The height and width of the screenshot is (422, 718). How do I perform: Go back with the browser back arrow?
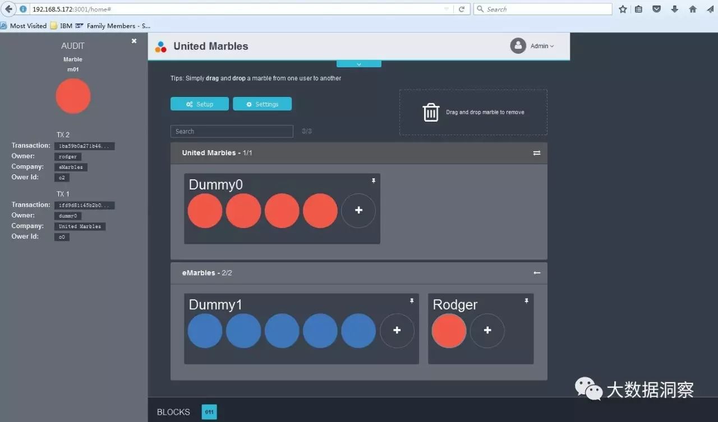[8, 9]
